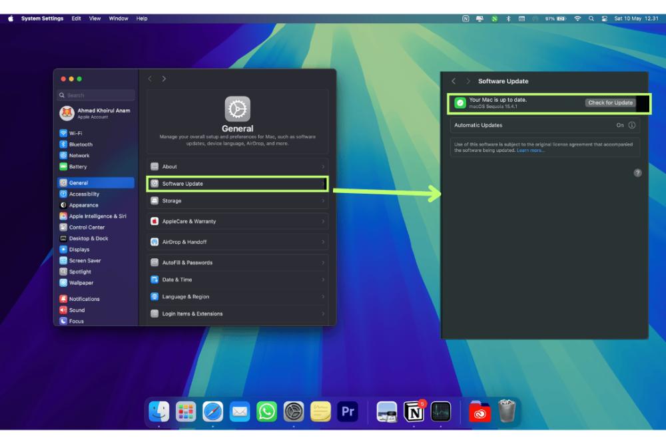
Task: Open the Finder icon in Dock
Action: [159, 411]
